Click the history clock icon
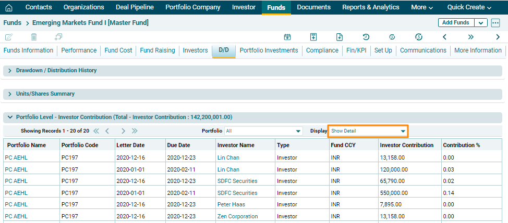This screenshot has height=223, width=508. click(366, 37)
